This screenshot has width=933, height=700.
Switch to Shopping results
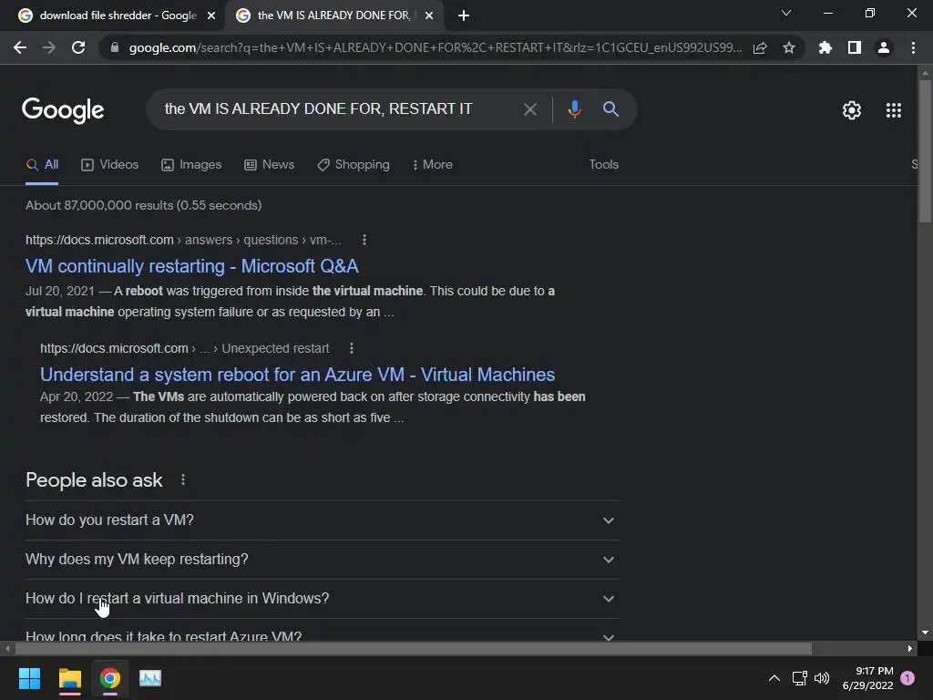(x=354, y=165)
